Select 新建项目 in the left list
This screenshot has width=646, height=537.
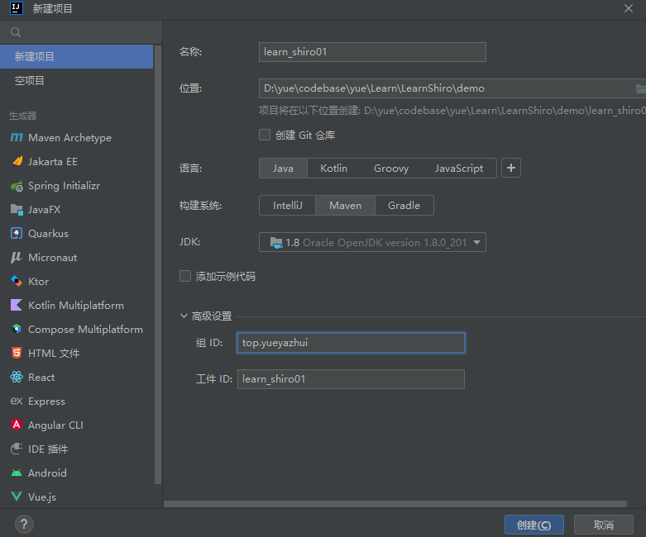[x=77, y=56]
